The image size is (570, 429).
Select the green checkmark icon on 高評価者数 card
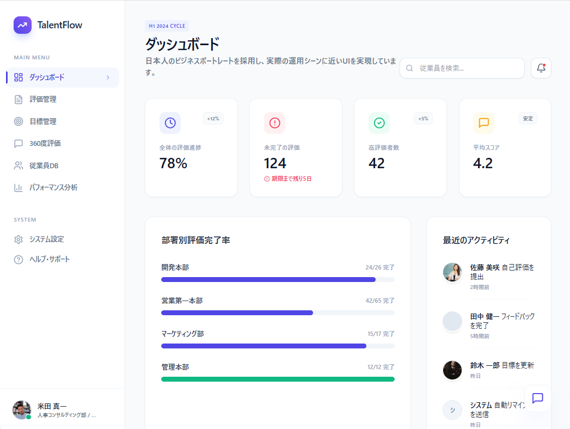pyautogui.click(x=379, y=123)
